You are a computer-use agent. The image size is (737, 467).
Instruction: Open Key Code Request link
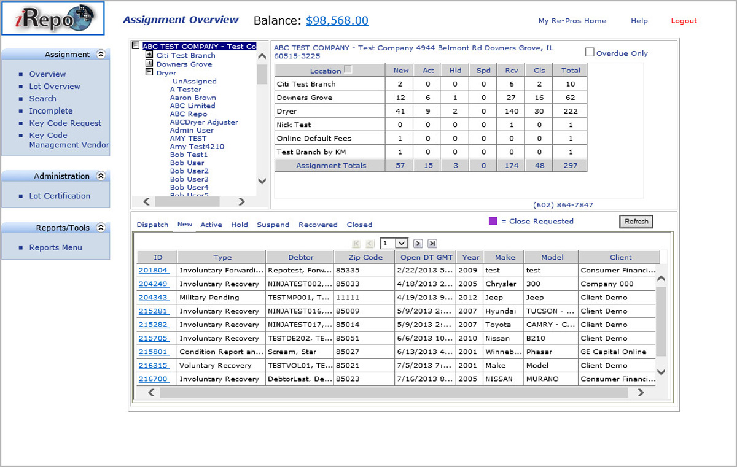tap(65, 123)
